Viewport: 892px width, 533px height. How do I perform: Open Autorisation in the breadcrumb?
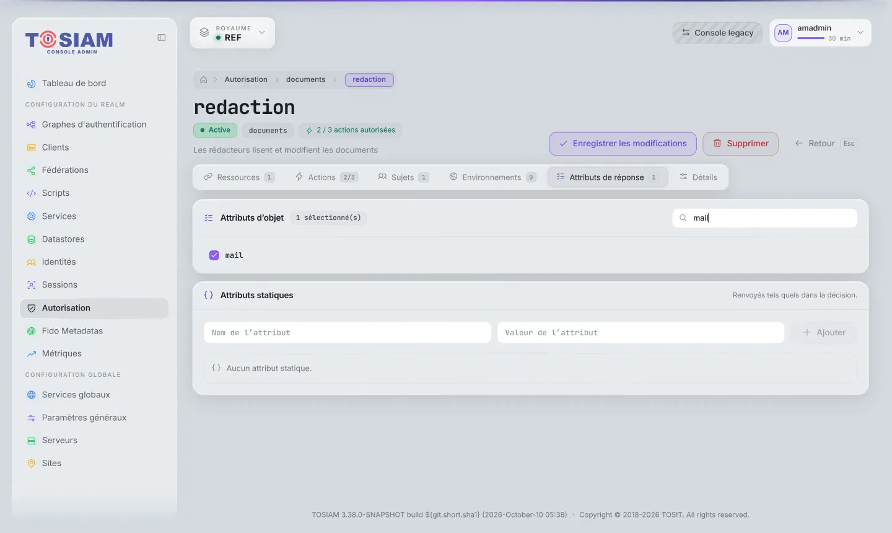pyautogui.click(x=246, y=80)
